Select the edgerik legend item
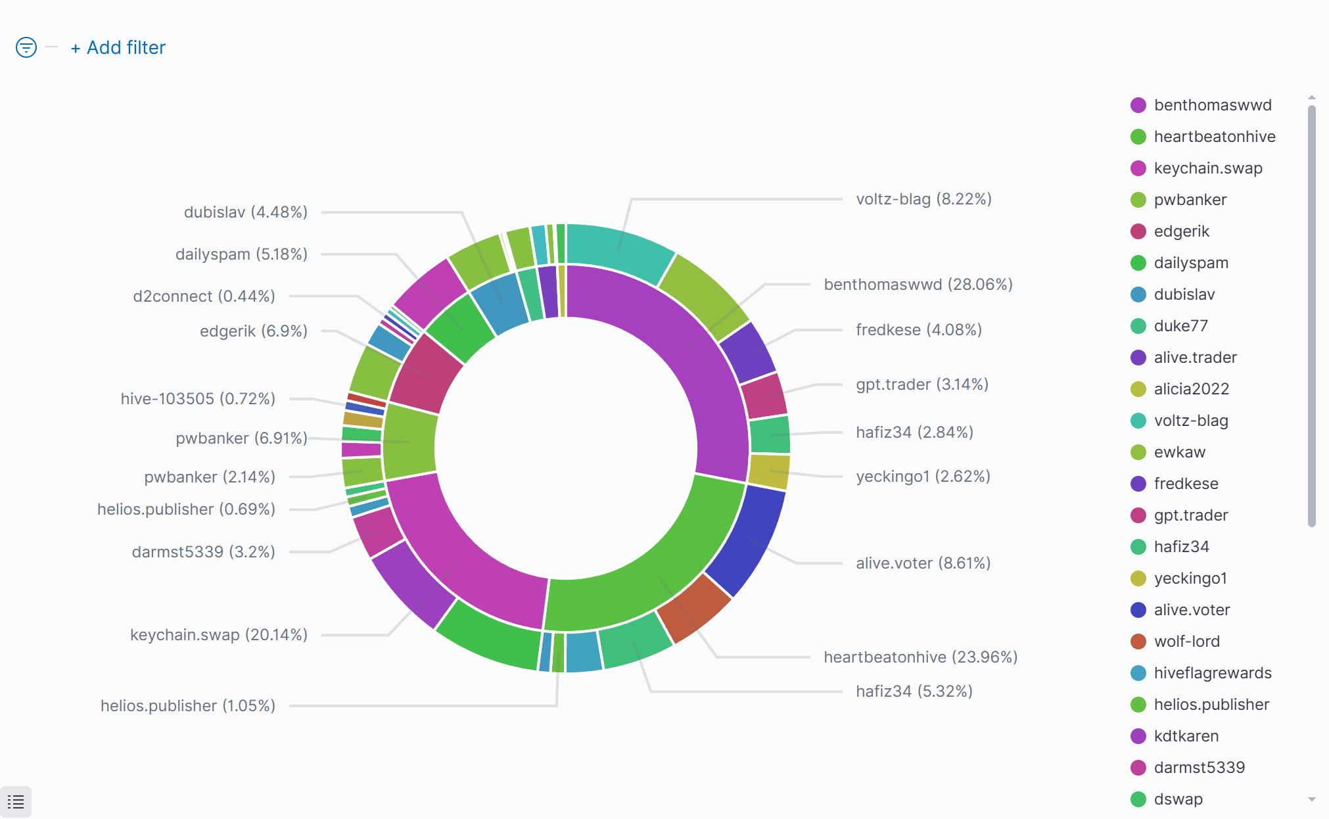The image size is (1329, 819). pyautogui.click(x=1181, y=231)
